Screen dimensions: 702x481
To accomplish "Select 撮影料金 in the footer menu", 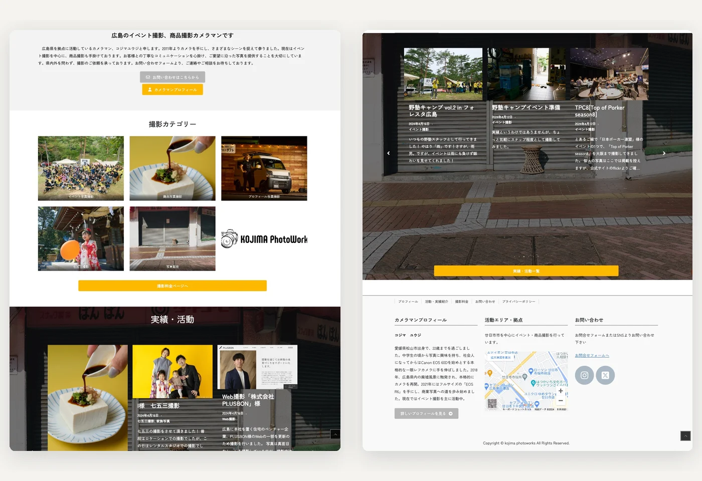I will 462,302.
